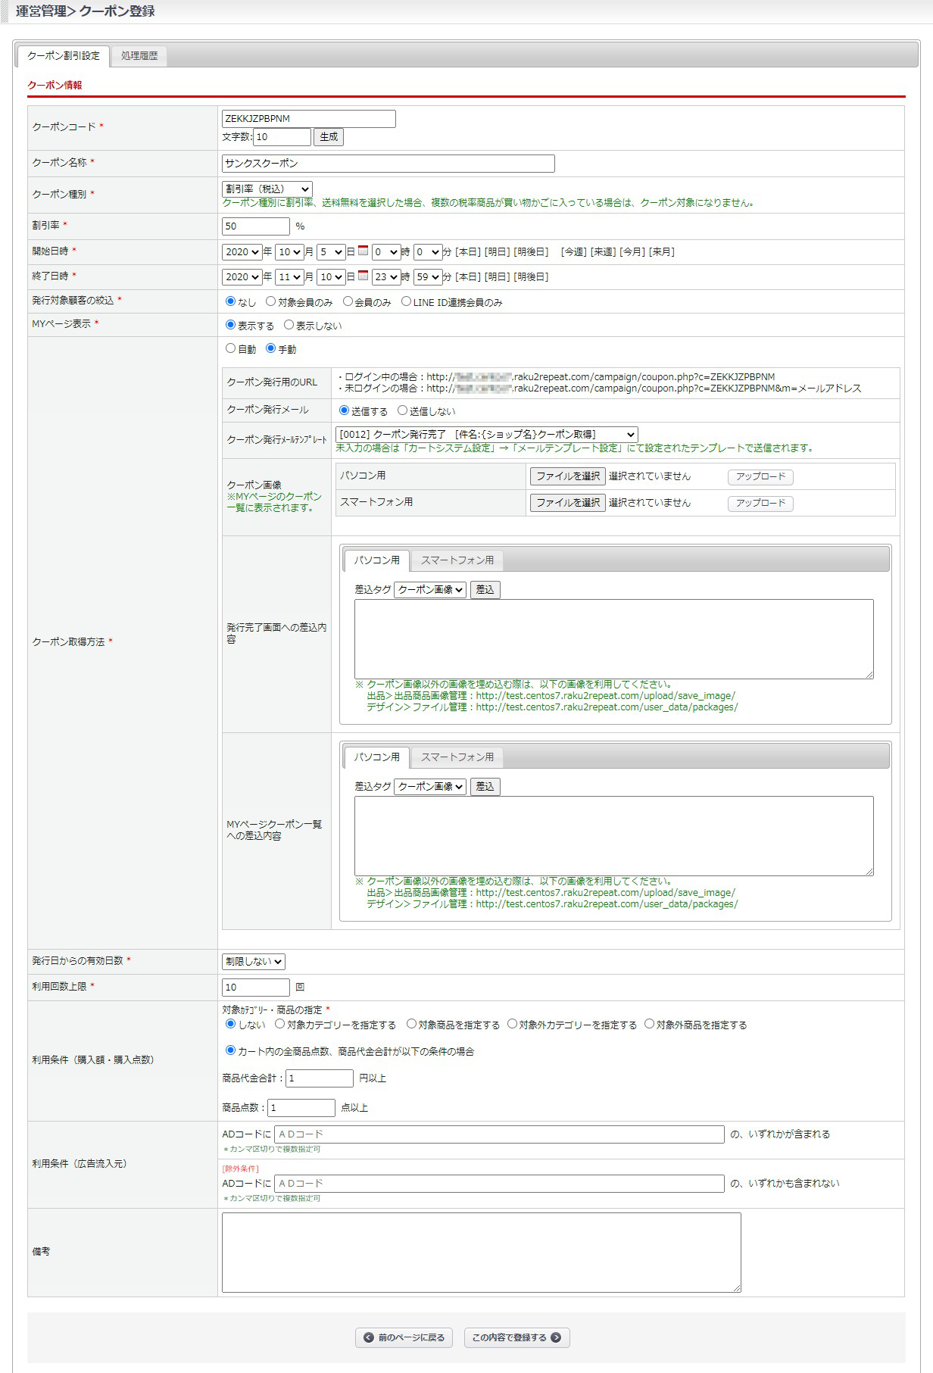
Task: Open the start date day dropdown
Action: 331,252
